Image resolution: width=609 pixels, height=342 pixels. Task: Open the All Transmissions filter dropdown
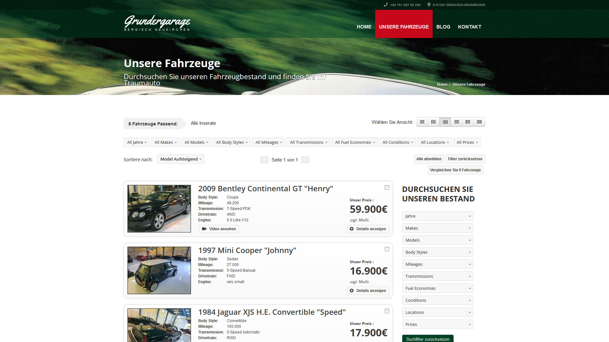(308, 142)
